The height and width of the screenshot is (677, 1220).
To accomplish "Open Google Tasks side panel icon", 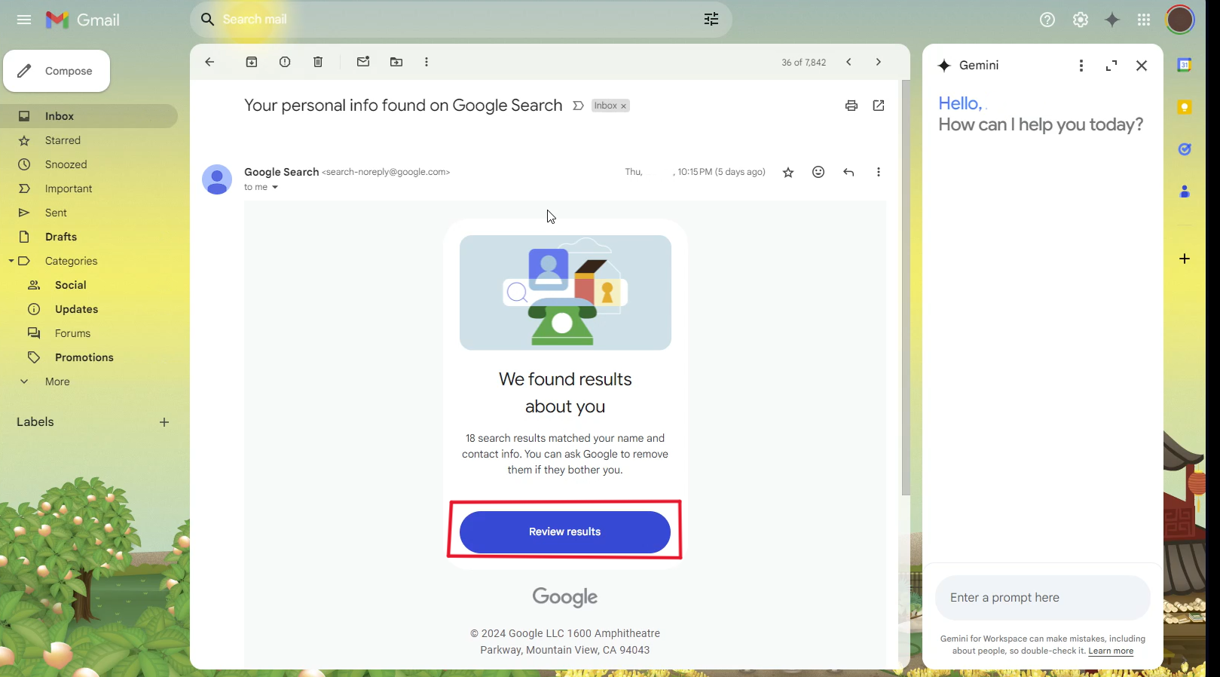I will click(1185, 149).
